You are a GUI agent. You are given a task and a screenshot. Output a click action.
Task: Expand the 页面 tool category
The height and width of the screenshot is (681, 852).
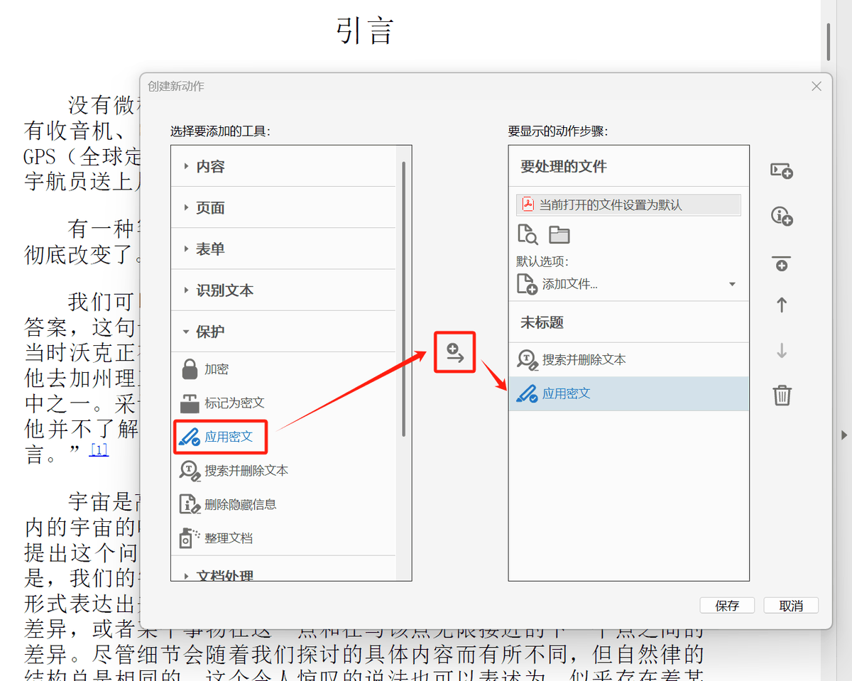[283, 207]
